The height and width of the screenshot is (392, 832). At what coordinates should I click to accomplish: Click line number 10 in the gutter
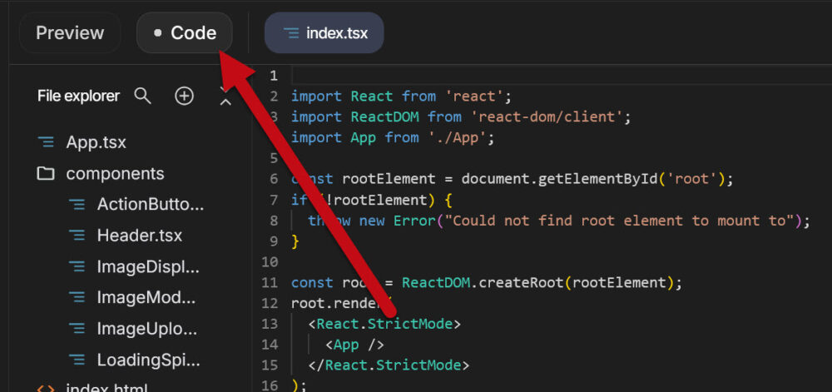coord(272,261)
